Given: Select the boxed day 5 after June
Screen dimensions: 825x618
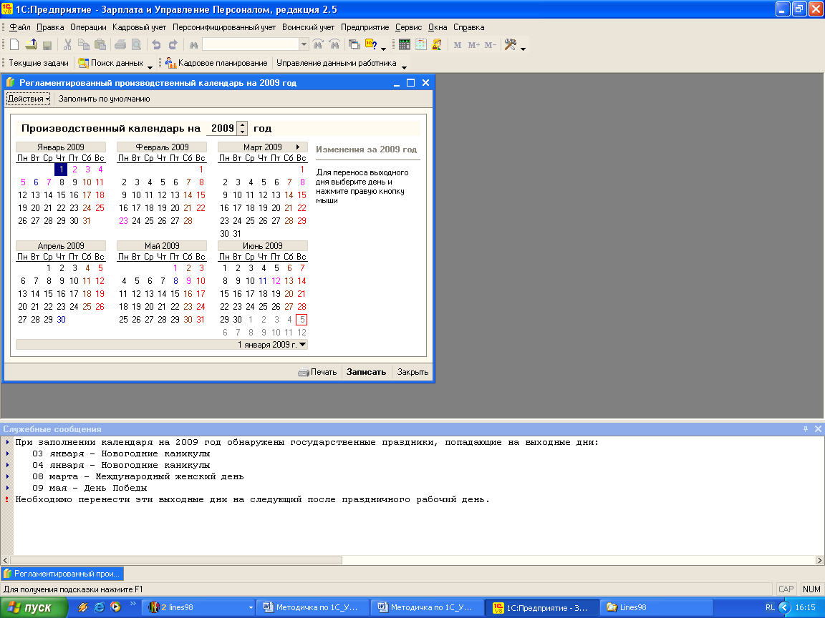Looking at the screenshot, I should coord(301,320).
